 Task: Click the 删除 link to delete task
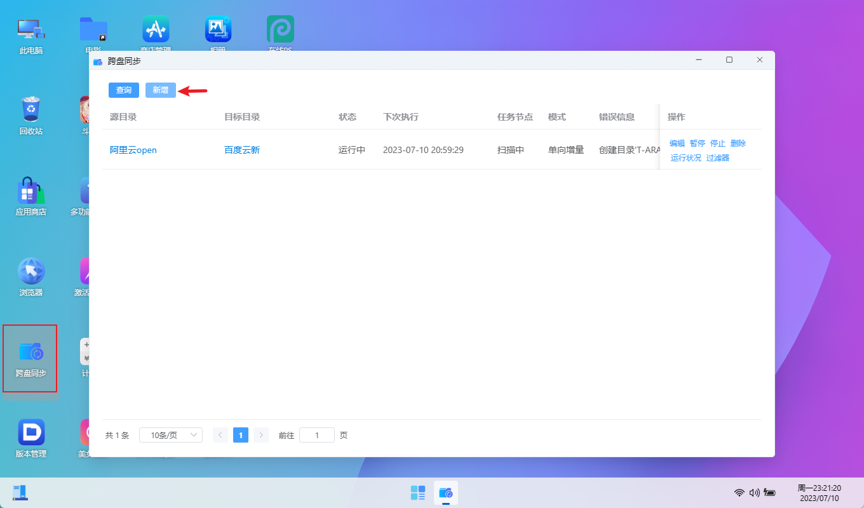(738, 143)
